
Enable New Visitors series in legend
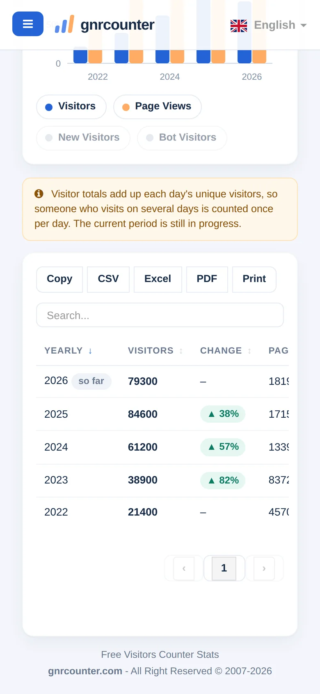(83, 138)
